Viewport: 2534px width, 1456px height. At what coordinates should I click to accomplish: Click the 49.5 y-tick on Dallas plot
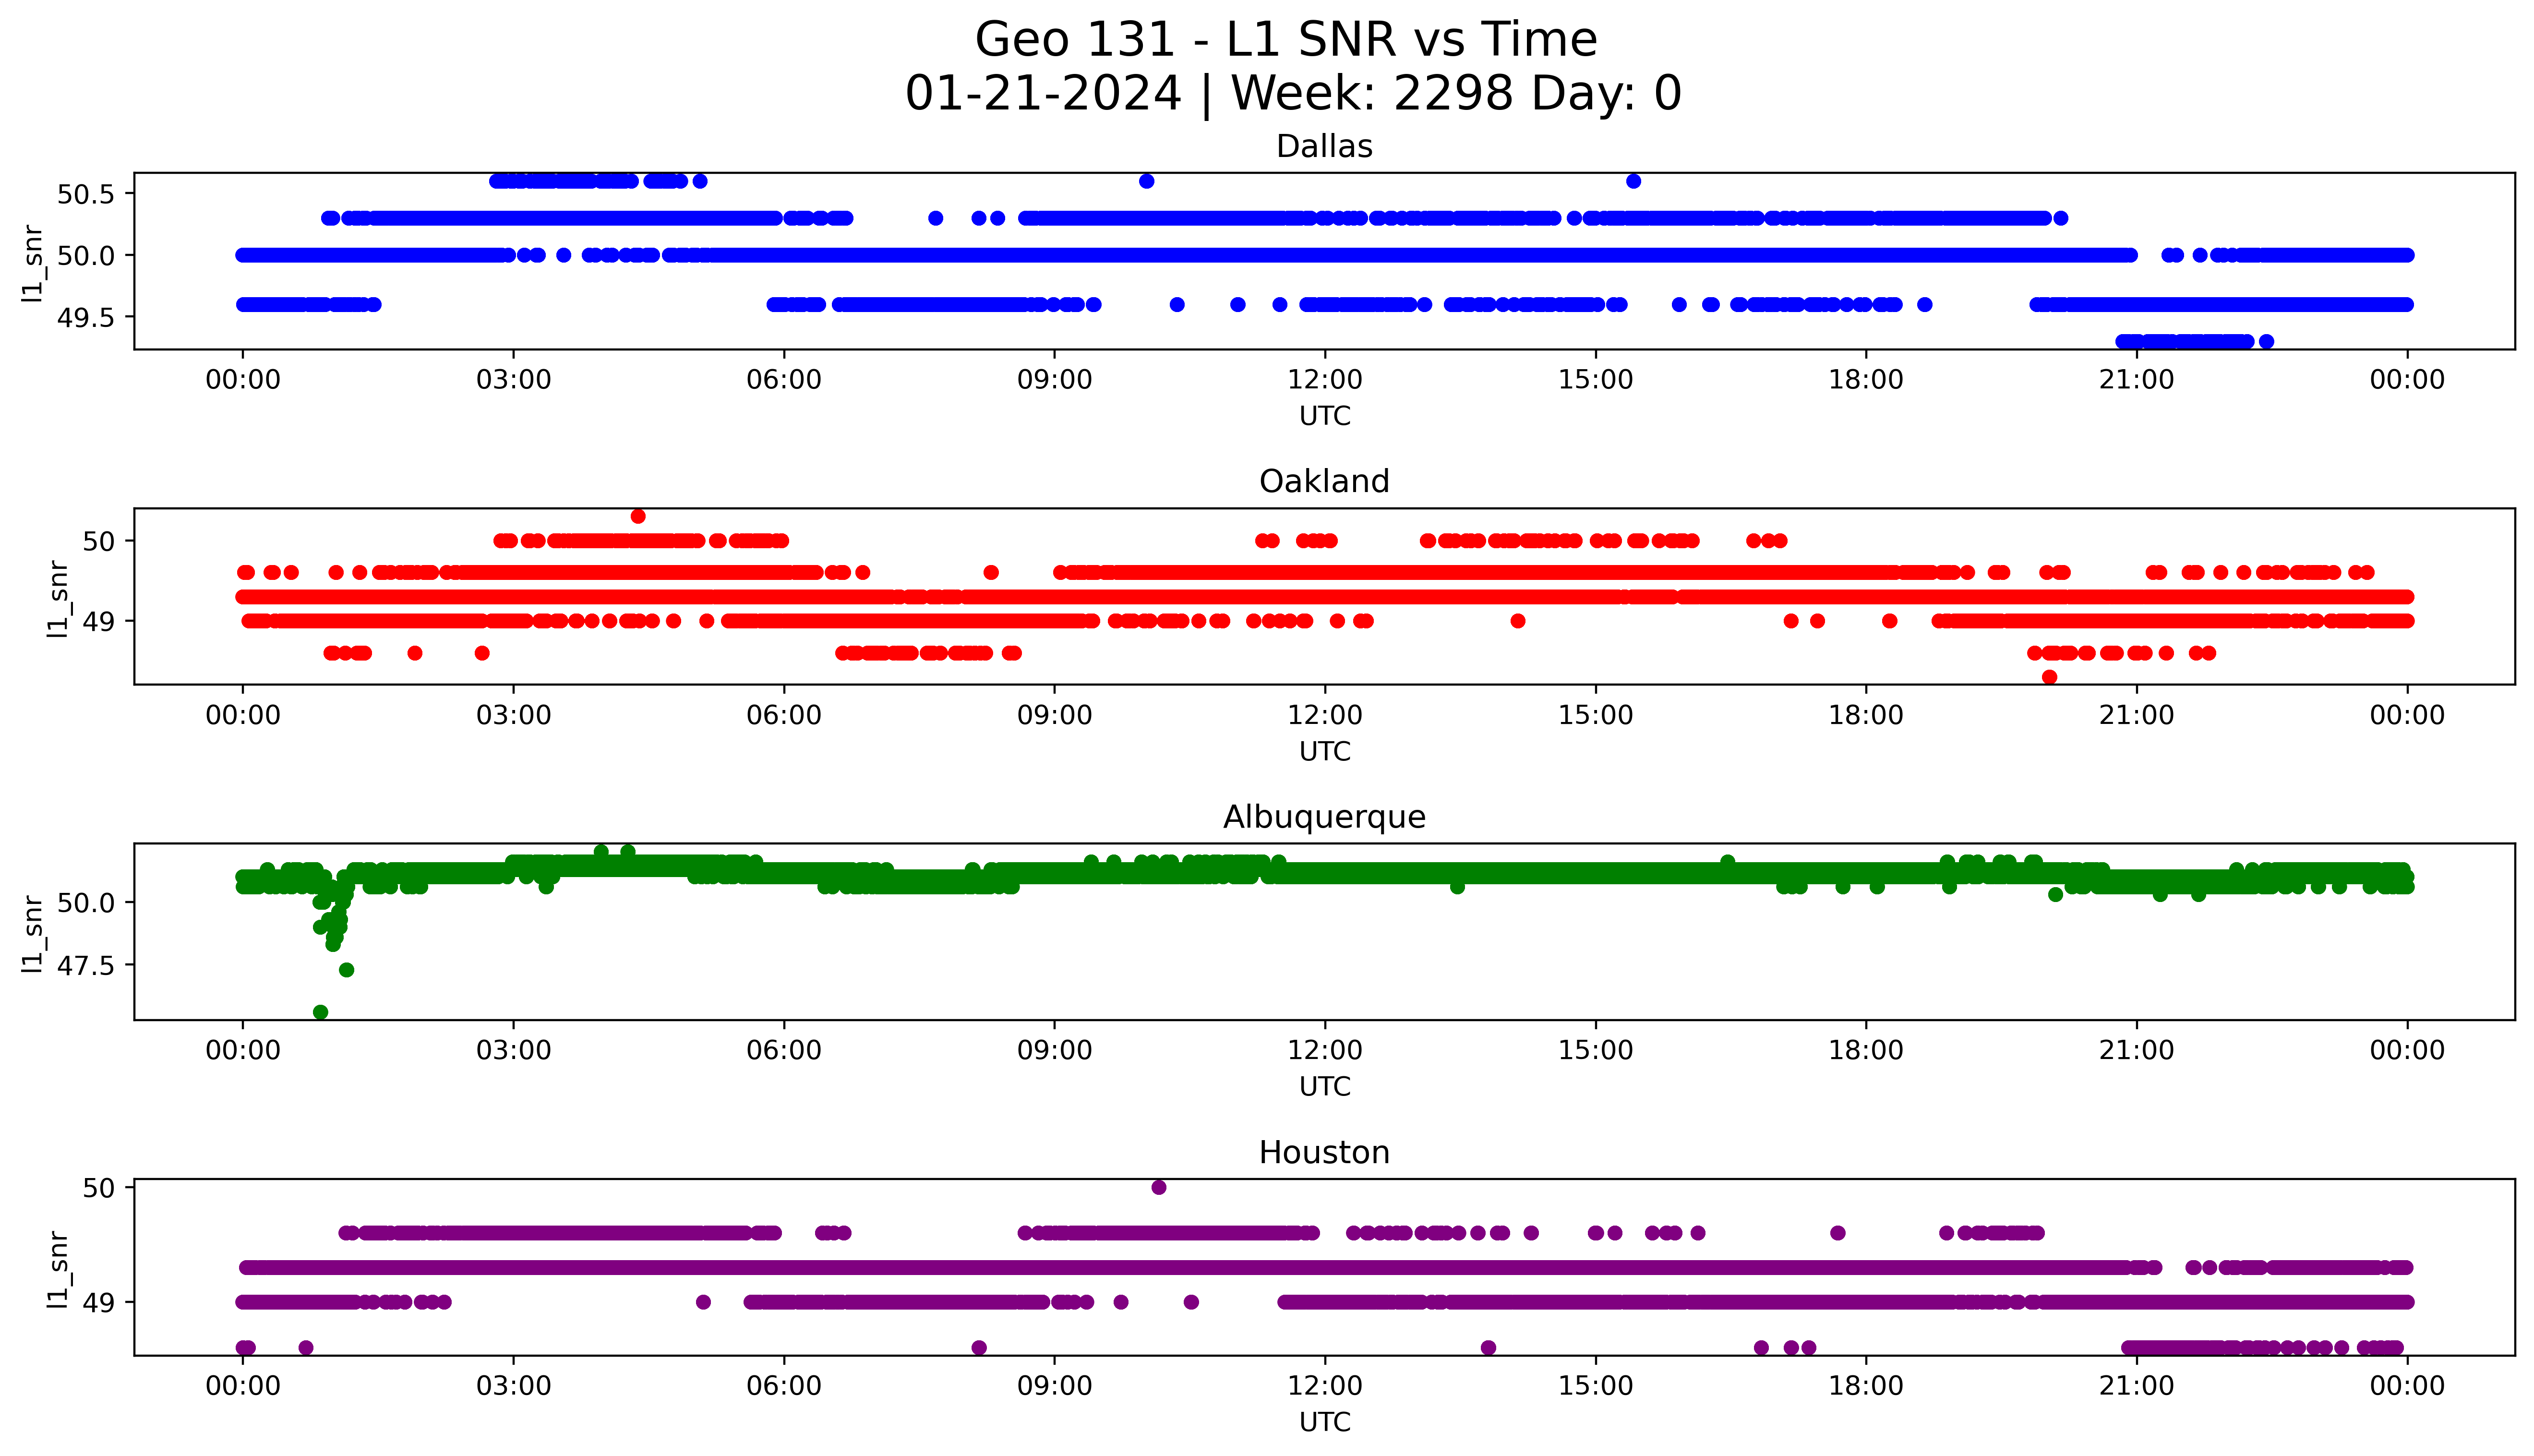[86, 318]
